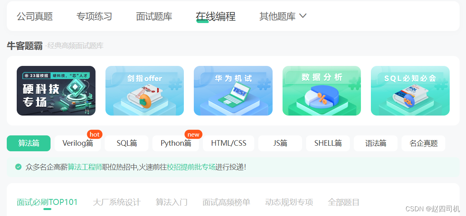Select the SHELL篇 category
466x216 pixels.
tap(328, 143)
